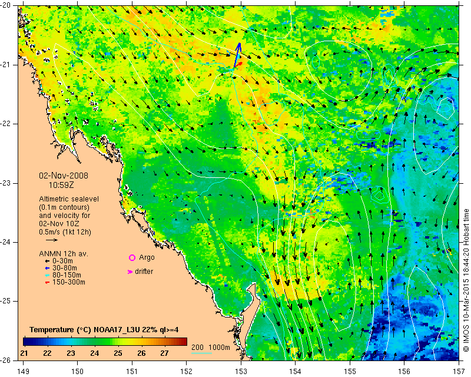Click the small red mooring arrow on map
Viewport: 471px width, 377px height.
click(238, 64)
